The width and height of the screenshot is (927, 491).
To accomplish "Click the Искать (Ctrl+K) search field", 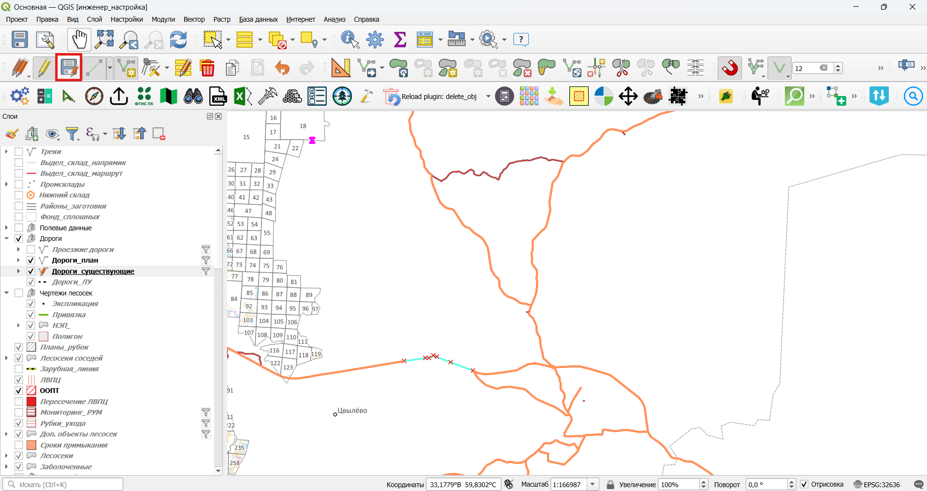I will [63, 484].
